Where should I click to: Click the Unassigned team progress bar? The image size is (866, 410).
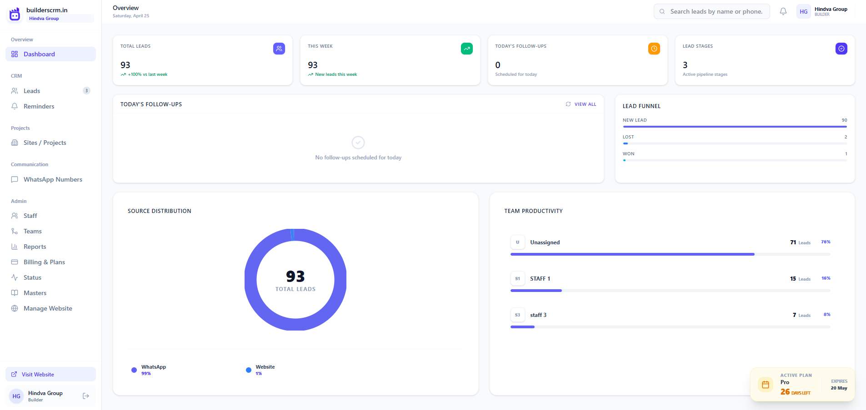point(632,254)
